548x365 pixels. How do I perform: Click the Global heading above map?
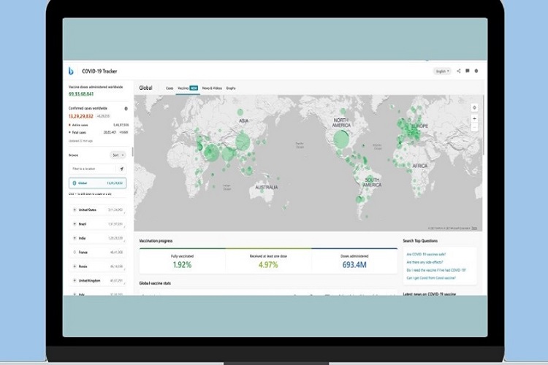click(145, 88)
